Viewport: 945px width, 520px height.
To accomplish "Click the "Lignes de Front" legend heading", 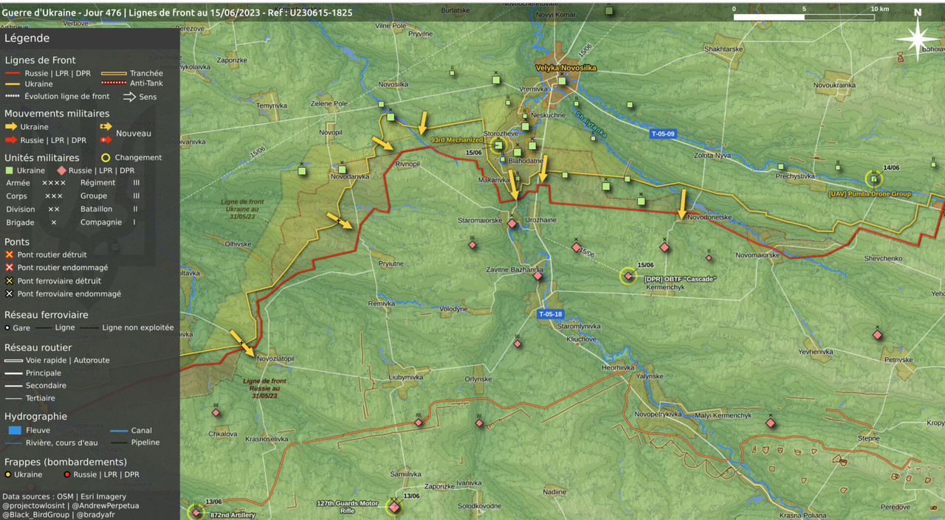I will pyautogui.click(x=40, y=60).
